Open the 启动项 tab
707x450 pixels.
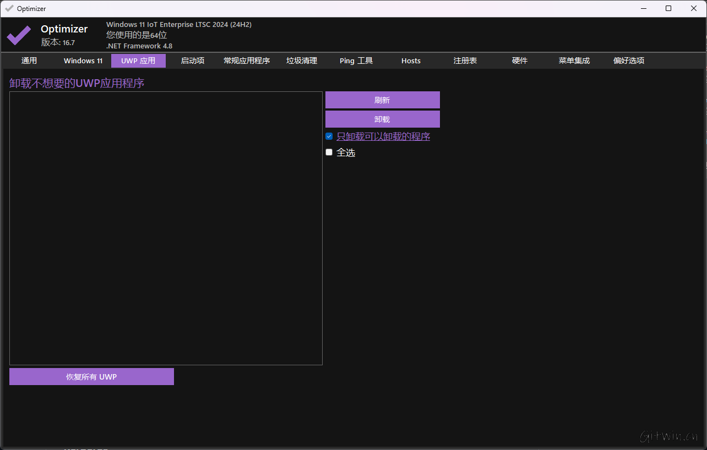pyautogui.click(x=192, y=61)
